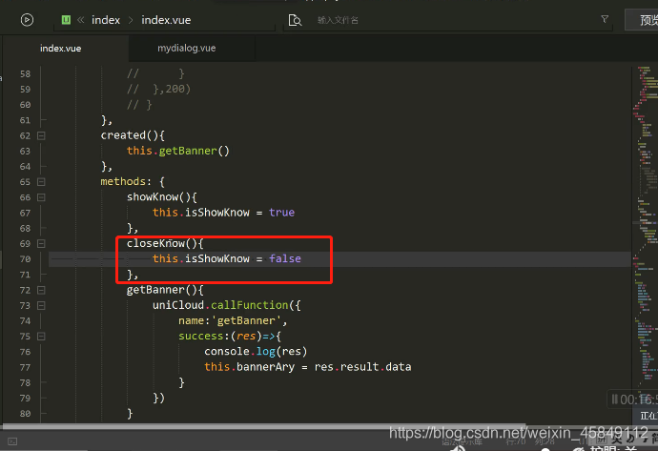This screenshot has height=451, width=658.
Task: Click the file search magnifier icon
Action: pyautogui.click(x=295, y=20)
